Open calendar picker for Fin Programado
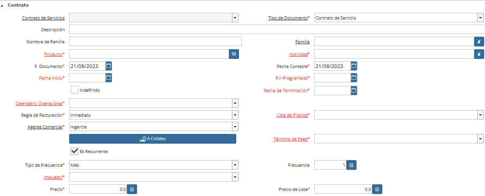The image size is (485, 196). 354,78
